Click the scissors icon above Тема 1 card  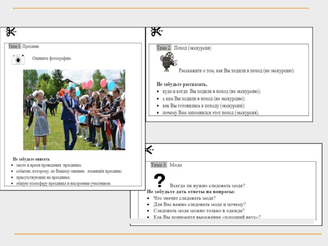coord(11,32)
